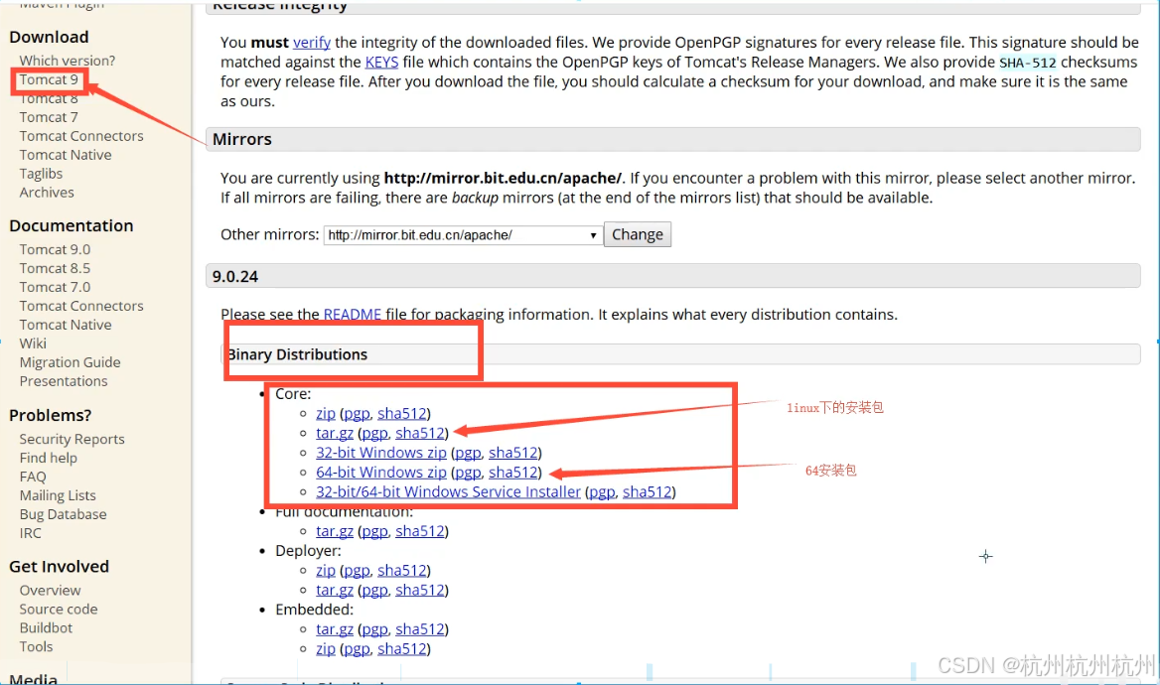Download the 32-bit Windows zip
This screenshot has width=1160, height=685.
[381, 453]
